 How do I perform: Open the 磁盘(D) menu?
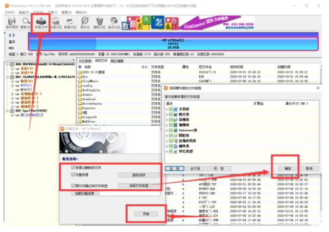[24, 12]
